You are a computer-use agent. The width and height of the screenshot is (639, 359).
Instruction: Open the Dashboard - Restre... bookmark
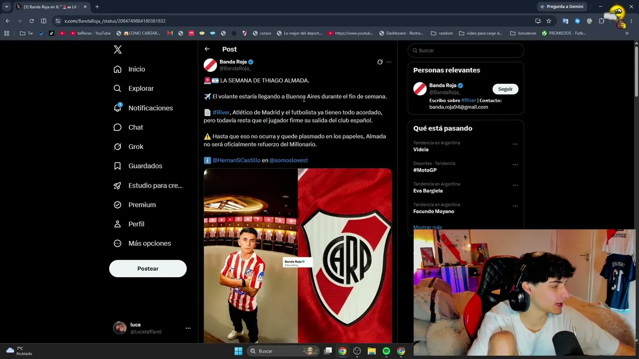[401, 33]
